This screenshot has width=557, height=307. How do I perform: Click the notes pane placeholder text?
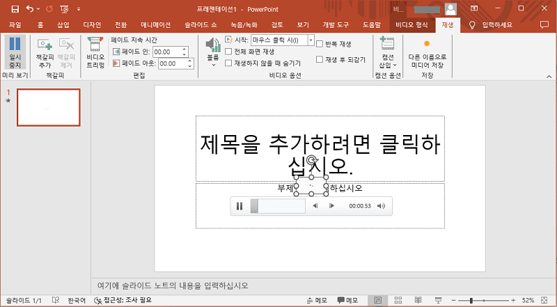click(x=173, y=285)
